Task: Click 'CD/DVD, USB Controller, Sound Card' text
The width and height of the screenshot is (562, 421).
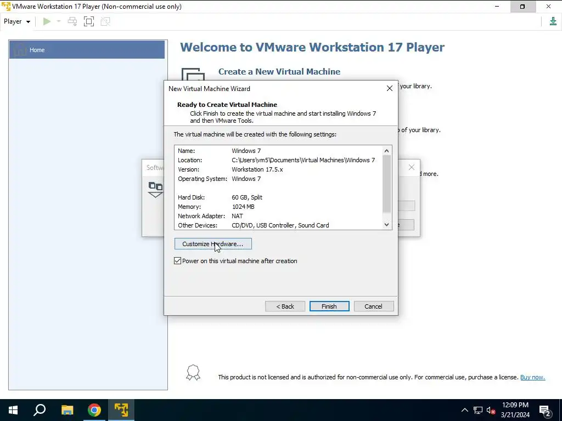Action: pyautogui.click(x=280, y=225)
